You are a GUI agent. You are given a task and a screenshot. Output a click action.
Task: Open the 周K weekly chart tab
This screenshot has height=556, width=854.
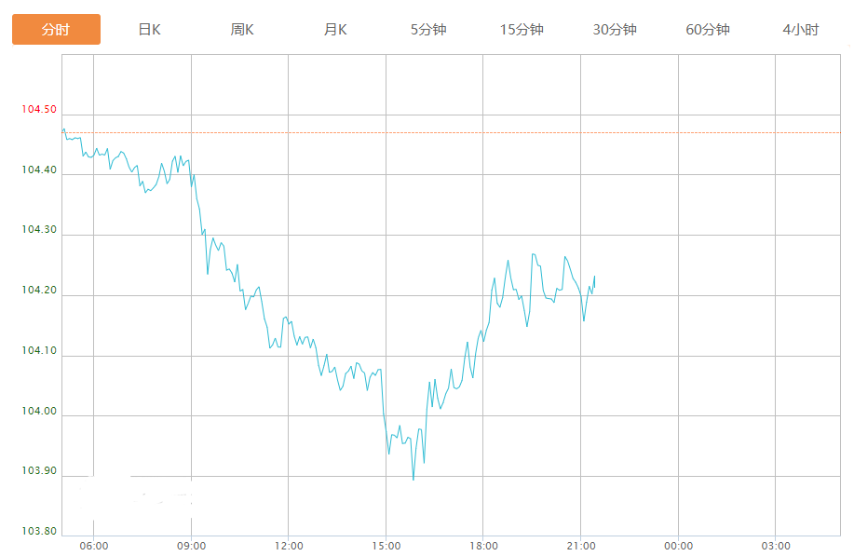point(242,30)
